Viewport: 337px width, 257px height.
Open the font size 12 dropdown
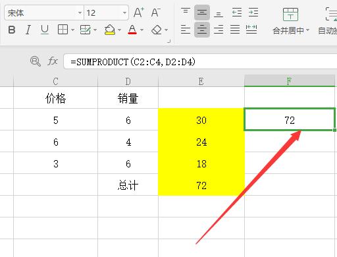tap(124, 13)
